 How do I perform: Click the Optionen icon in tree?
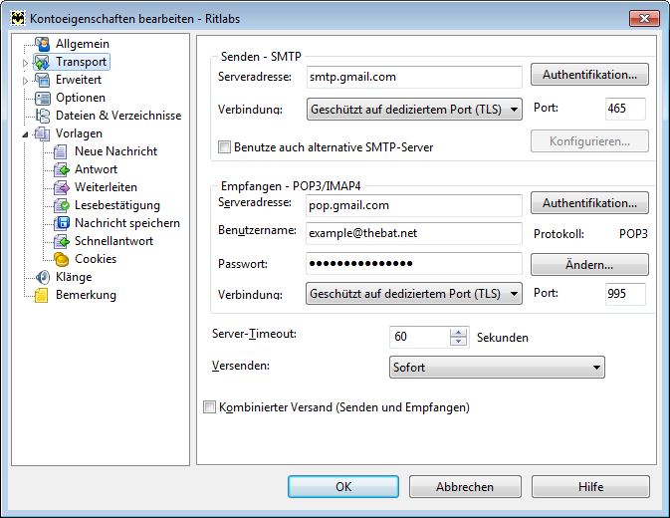[42, 98]
